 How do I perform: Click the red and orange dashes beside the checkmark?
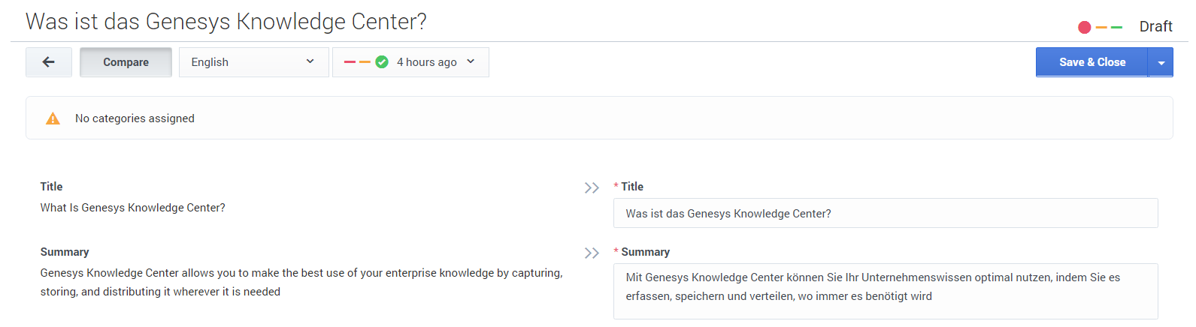(357, 62)
